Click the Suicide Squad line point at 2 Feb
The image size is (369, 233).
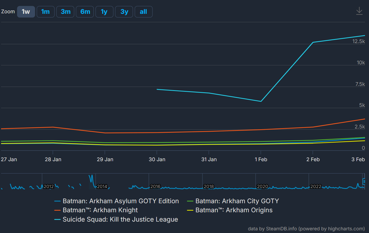[x=313, y=42]
